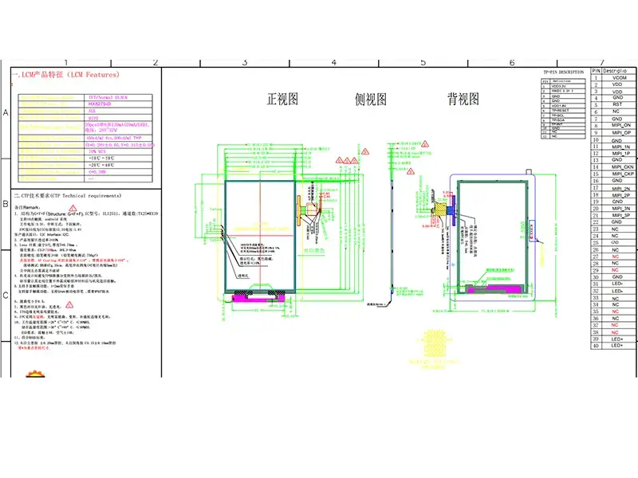Select pin 40 LED+ row

point(616,347)
